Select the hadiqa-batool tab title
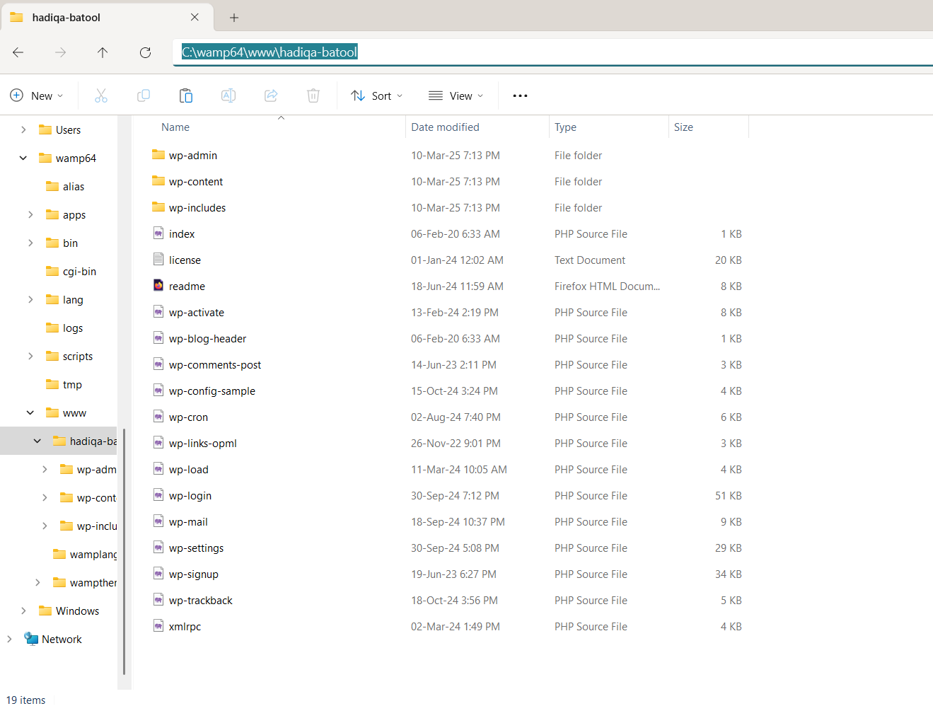 coord(66,17)
